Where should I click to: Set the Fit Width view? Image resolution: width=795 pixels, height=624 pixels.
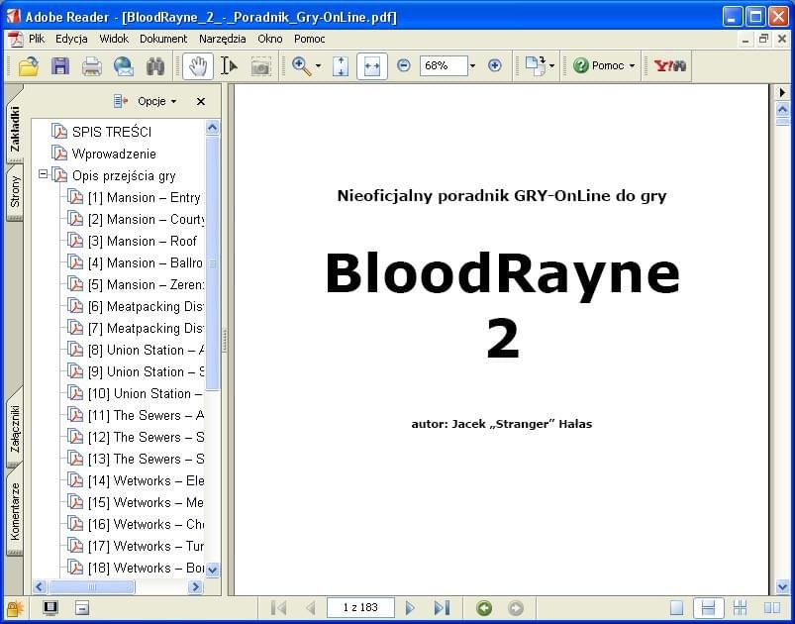pos(372,66)
